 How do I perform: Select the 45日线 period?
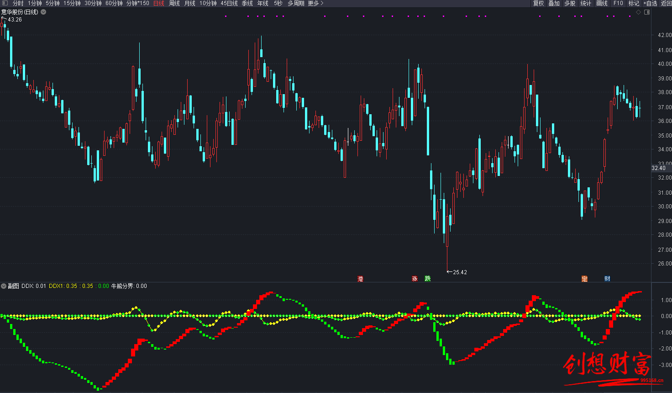tap(229, 3)
